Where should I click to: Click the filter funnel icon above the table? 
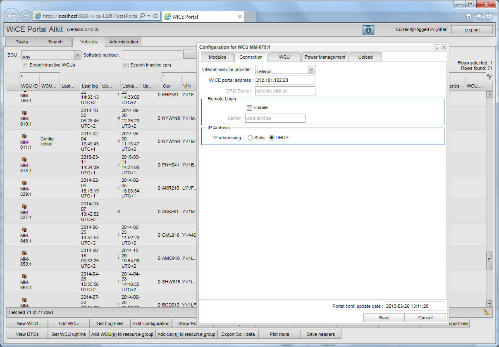(489, 77)
